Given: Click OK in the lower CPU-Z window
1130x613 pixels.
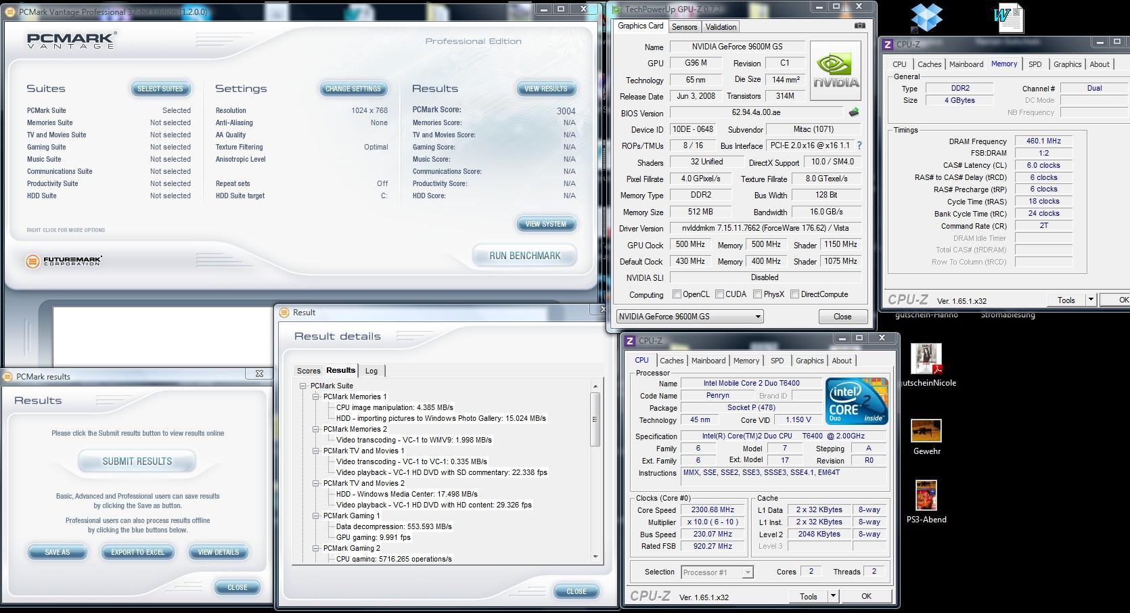Looking at the screenshot, I should click(866, 596).
